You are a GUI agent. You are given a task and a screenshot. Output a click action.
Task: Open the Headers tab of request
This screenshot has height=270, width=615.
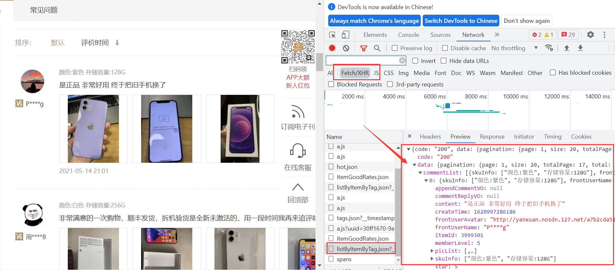click(x=430, y=137)
